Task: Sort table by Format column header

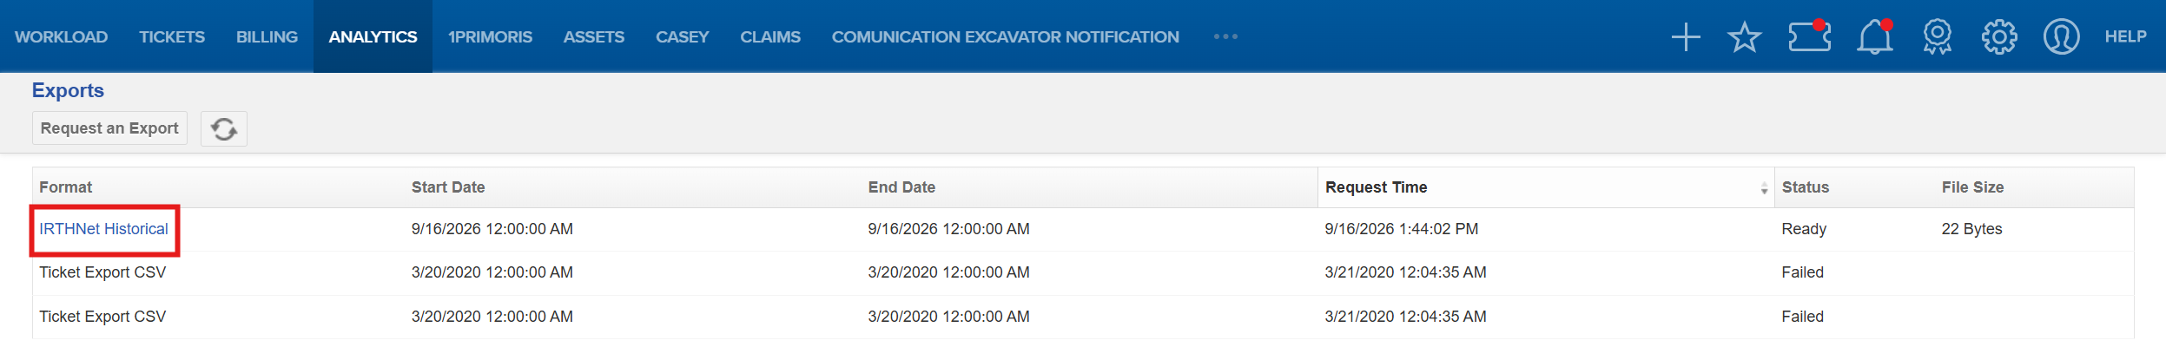Action: point(66,187)
